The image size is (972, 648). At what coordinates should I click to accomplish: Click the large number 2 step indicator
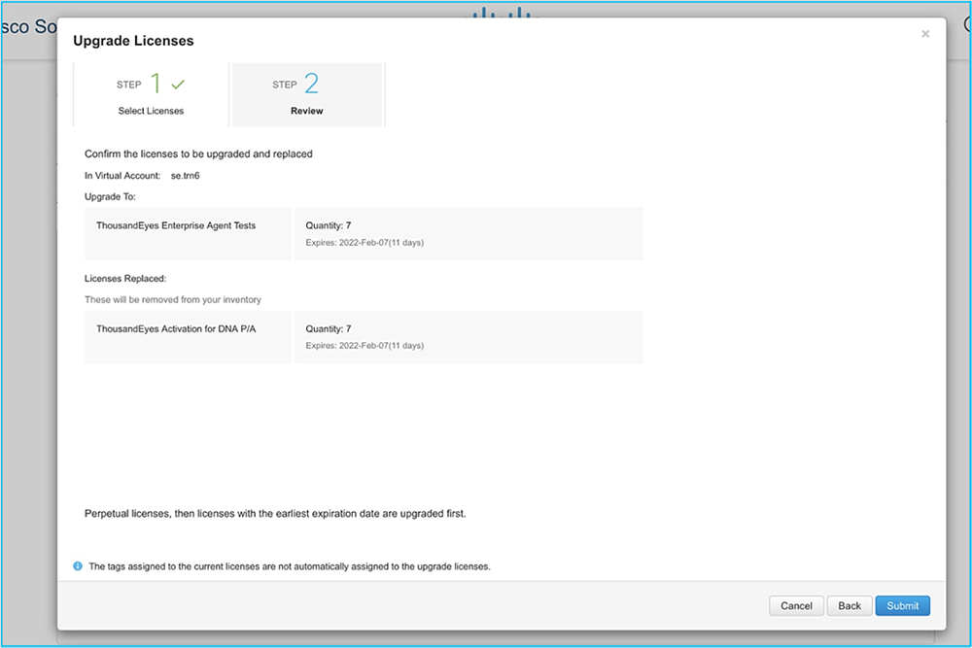(x=311, y=84)
